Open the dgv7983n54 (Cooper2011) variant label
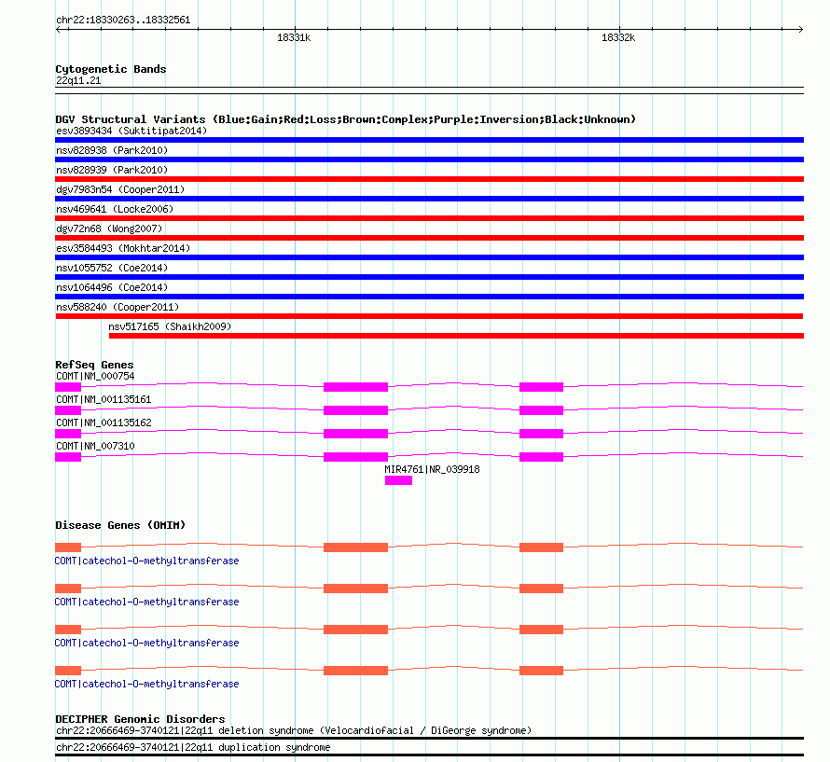Screen dimensions: 830x762 [120, 189]
